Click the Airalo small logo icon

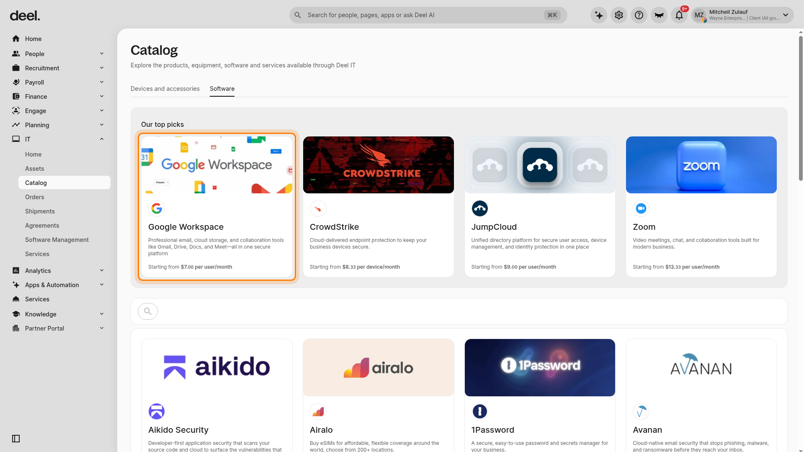click(x=318, y=411)
